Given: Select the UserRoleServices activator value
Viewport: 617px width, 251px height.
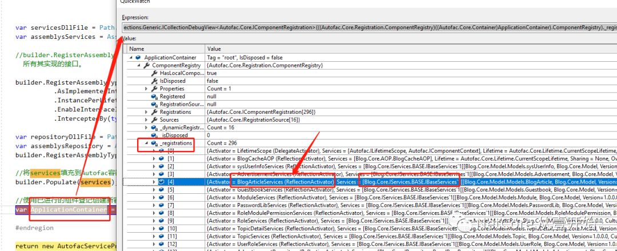Looking at the screenshot, I should (411, 244).
